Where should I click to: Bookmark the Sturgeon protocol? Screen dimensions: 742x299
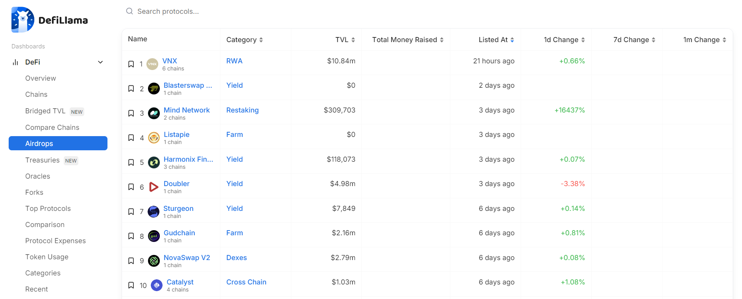click(131, 212)
